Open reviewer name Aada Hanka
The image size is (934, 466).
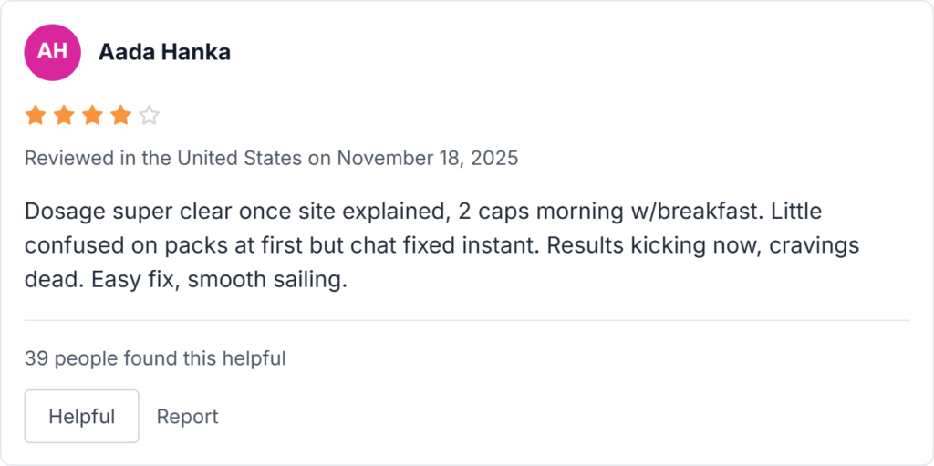coord(164,52)
